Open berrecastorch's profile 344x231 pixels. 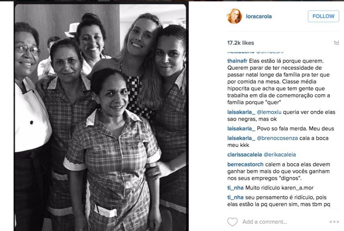click(x=245, y=164)
